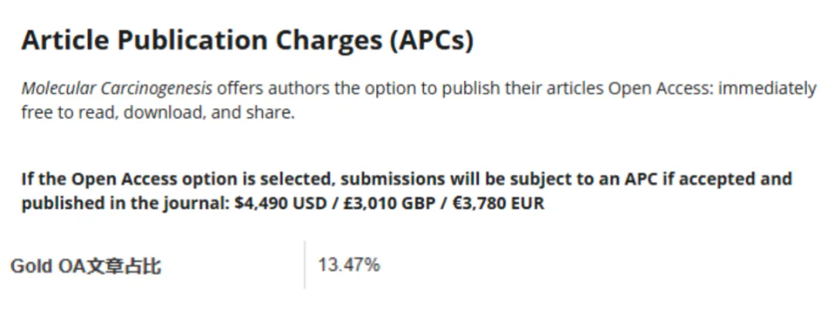Click the word "immediately" in the first paragraph
The image size is (834, 310).
coord(768,88)
